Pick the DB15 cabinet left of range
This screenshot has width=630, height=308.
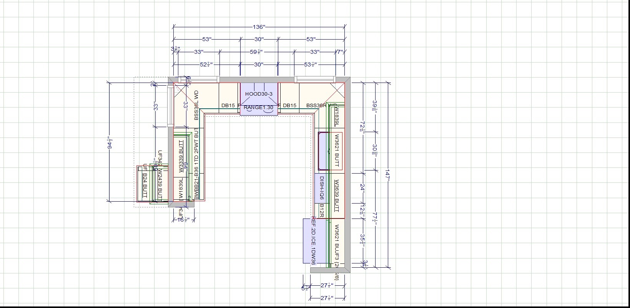[228, 105]
